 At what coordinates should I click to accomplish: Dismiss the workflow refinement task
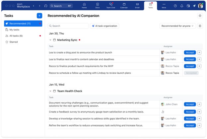pyautogui.click(x=199, y=125)
